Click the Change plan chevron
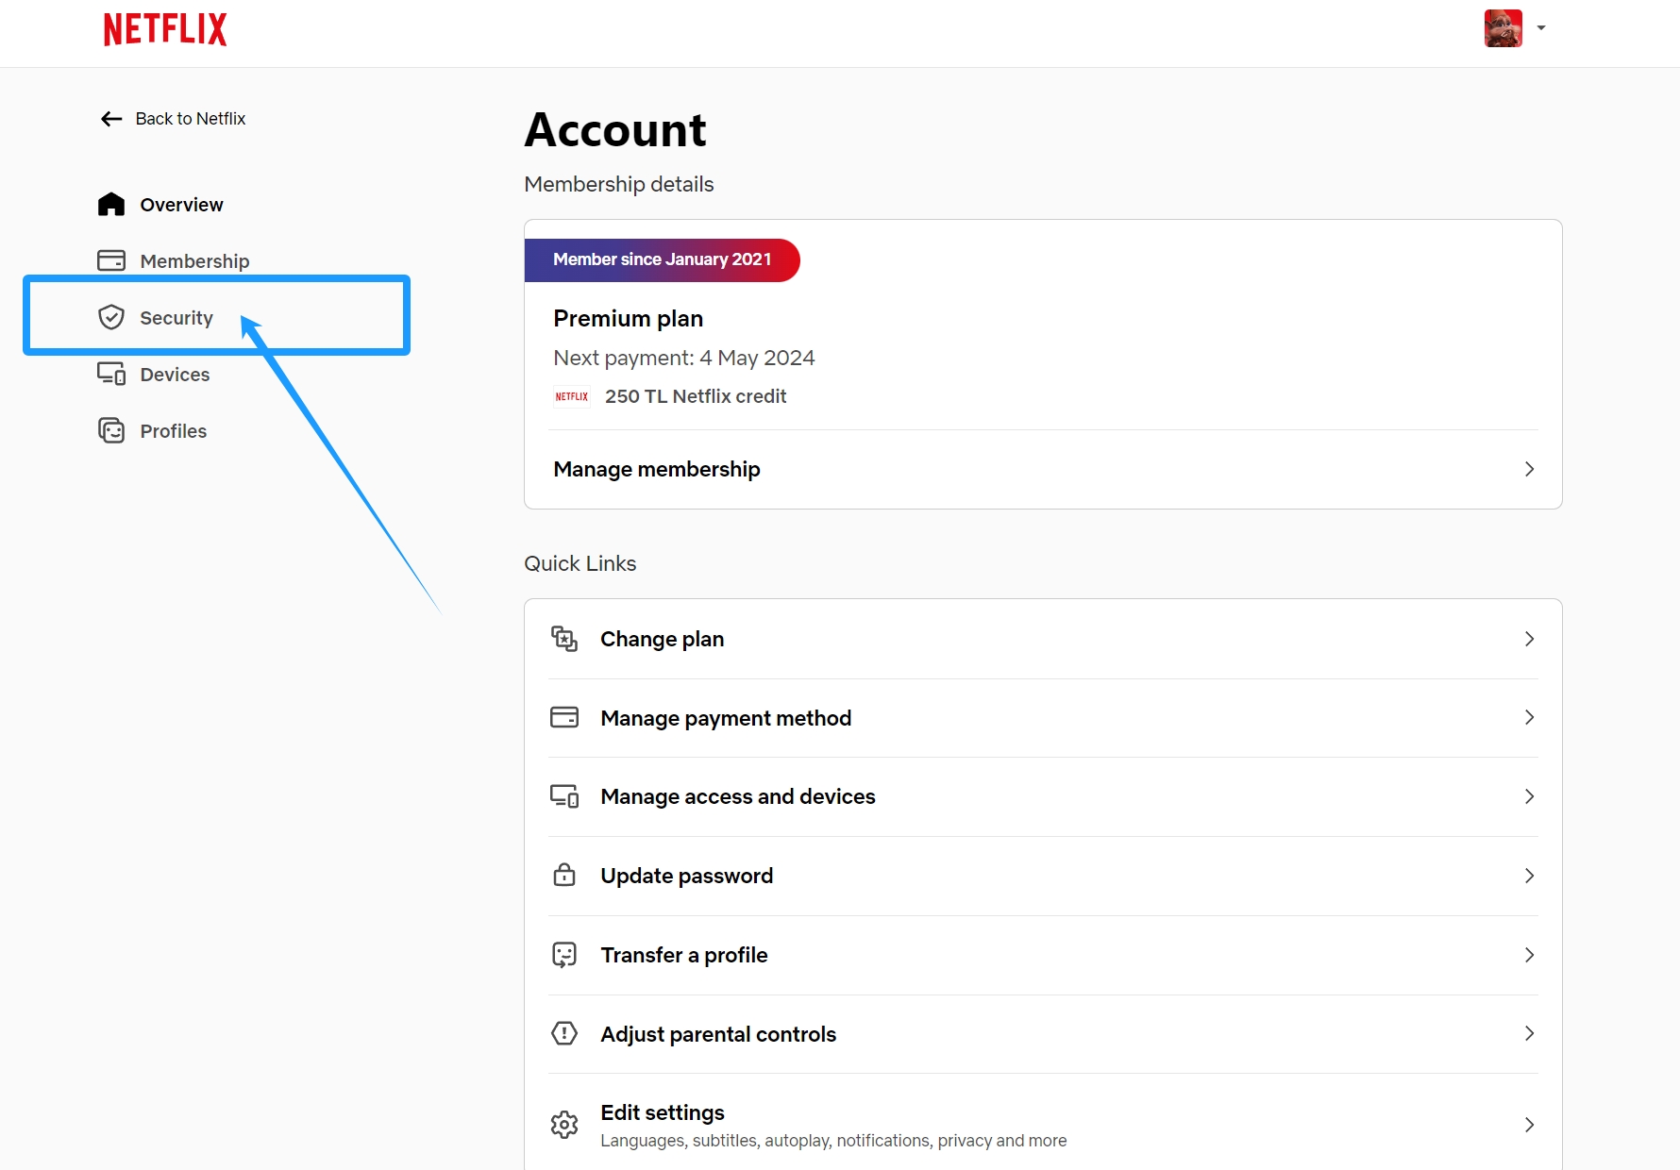Viewport: 1680px width, 1170px height. pyautogui.click(x=1529, y=639)
